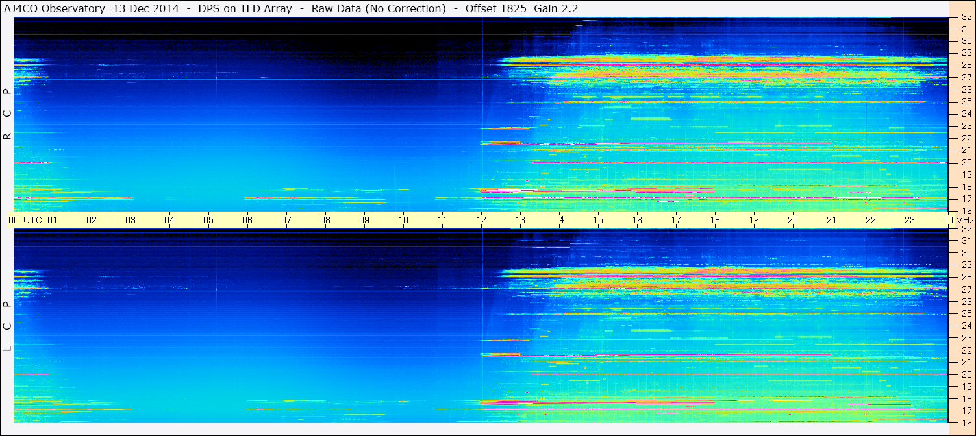
Task: Select the 03 UTC tick on time axis
Action: 131,220
